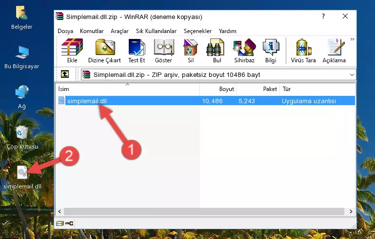Click the Sil (Delete) icon

[x=191, y=51]
